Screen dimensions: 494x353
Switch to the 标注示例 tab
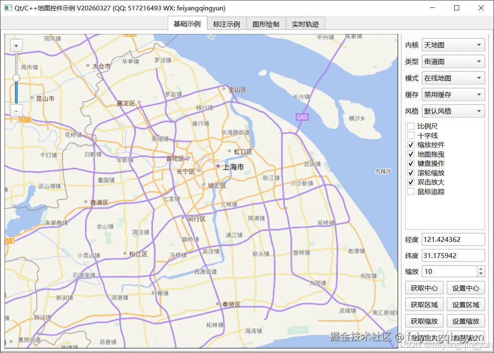tap(226, 24)
